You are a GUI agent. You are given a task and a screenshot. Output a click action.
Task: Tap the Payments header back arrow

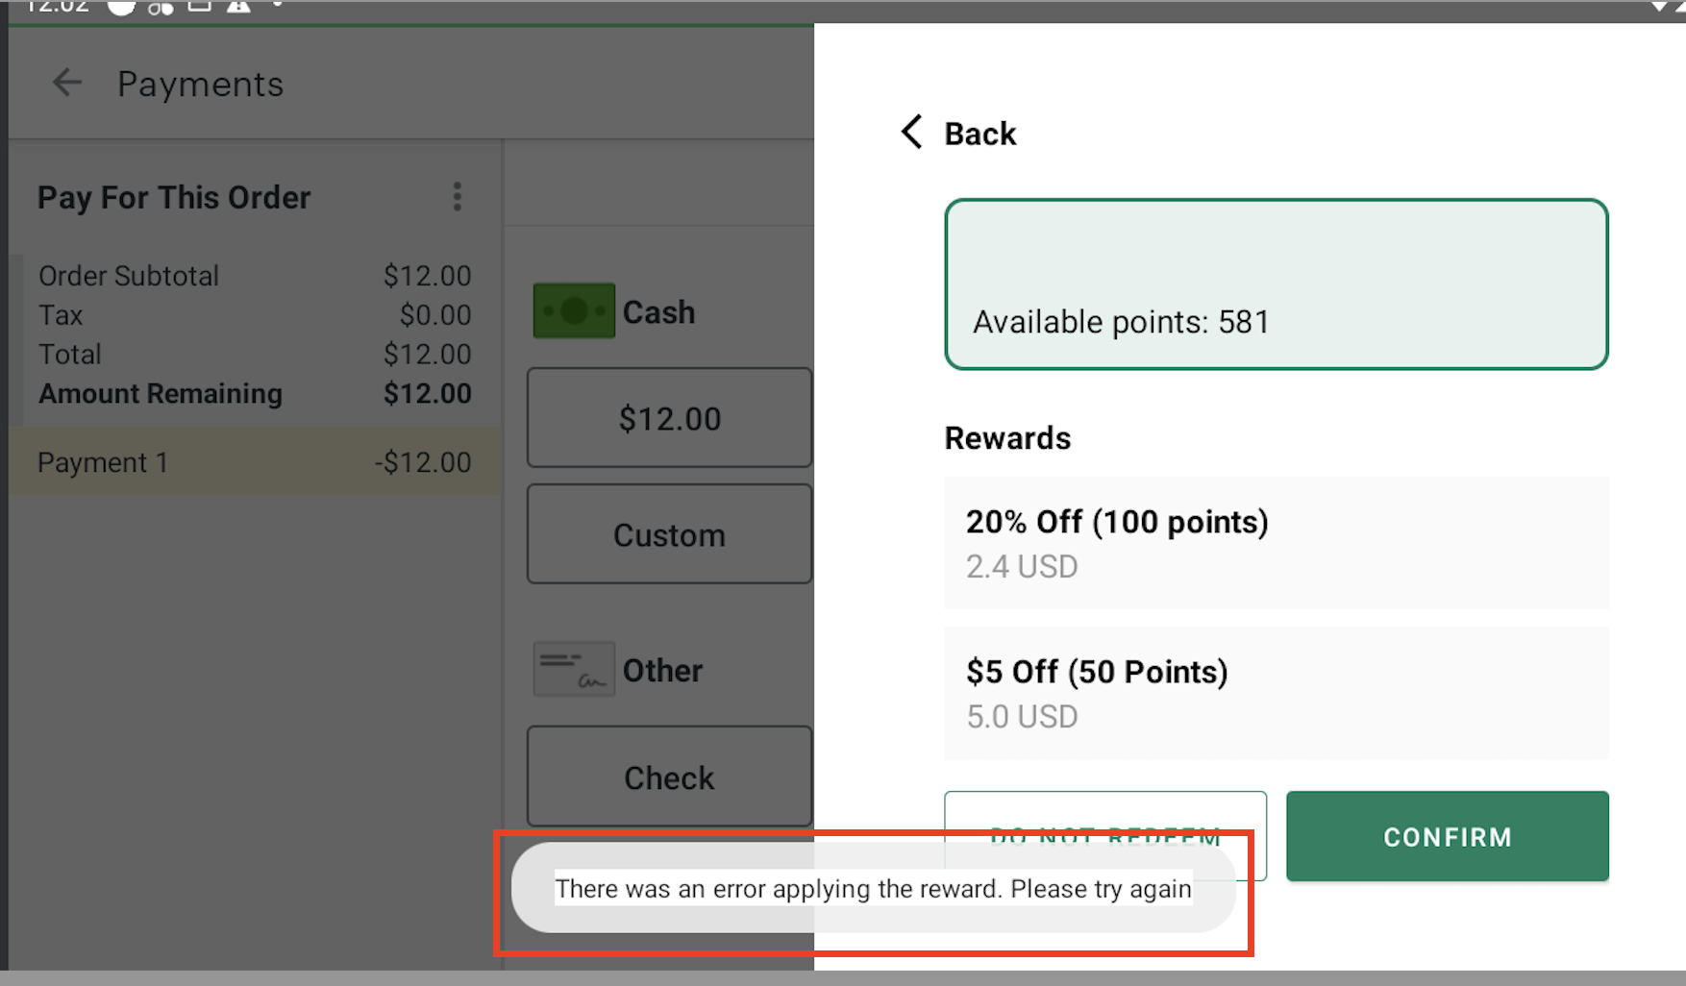click(x=66, y=83)
